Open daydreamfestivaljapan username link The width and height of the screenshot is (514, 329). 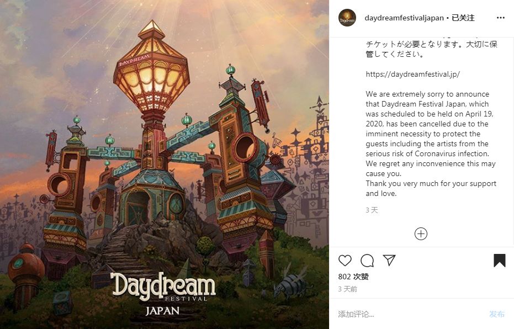tap(404, 18)
